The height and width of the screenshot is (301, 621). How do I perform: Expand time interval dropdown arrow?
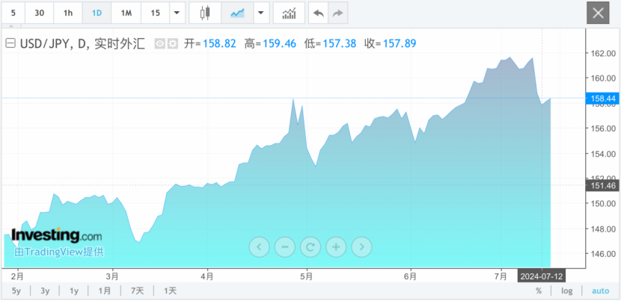pyautogui.click(x=177, y=13)
